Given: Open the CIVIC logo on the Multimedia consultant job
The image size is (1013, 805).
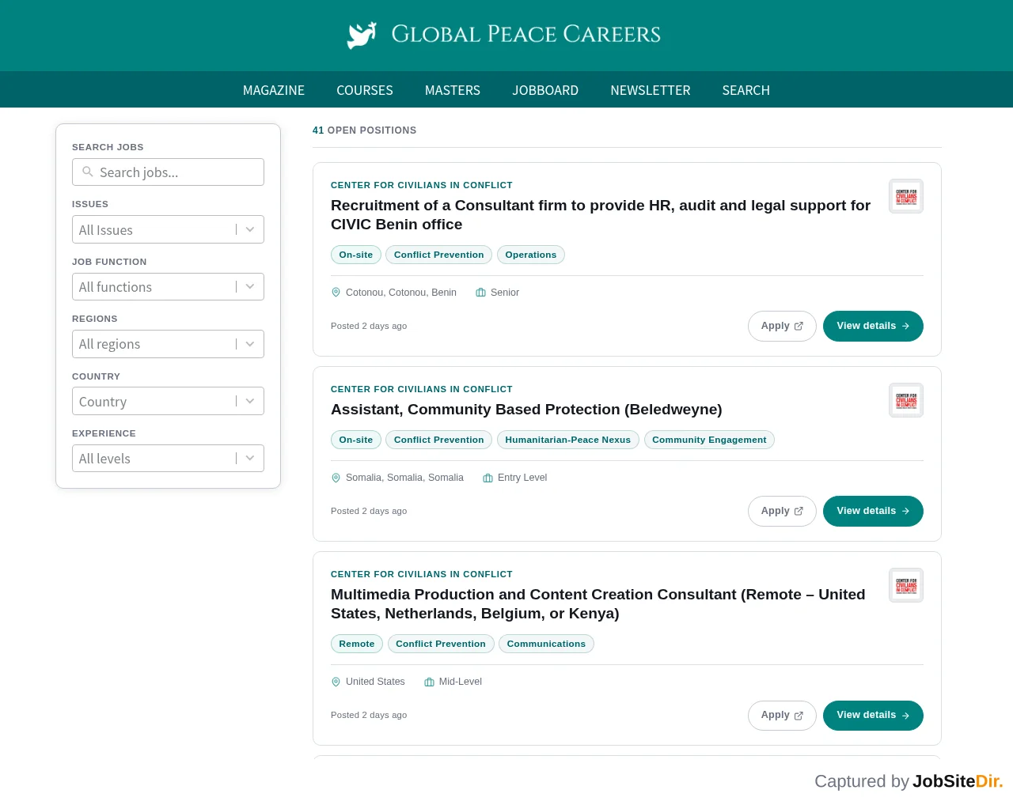Looking at the screenshot, I should pyautogui.click(x=906, y=585).
